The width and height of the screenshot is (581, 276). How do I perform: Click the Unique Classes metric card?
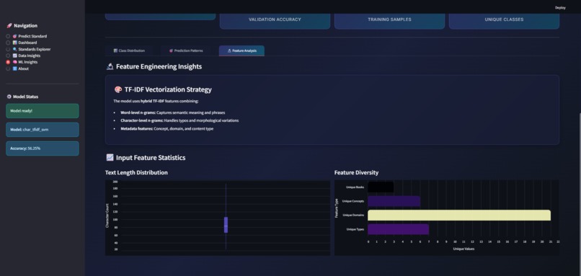click(x=504, y=21)
